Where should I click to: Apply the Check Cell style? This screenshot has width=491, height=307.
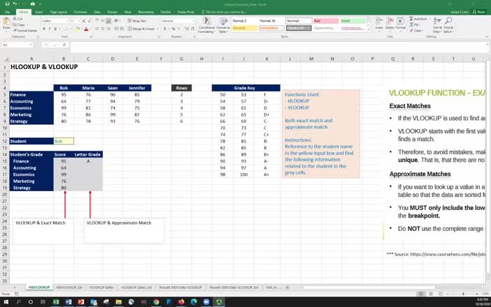pos(299,28)
